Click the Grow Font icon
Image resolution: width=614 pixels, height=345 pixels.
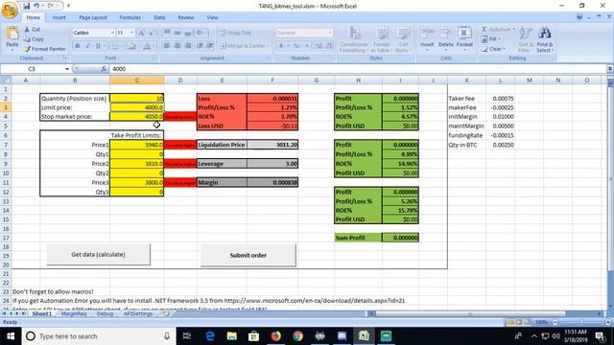click(141, 34)
